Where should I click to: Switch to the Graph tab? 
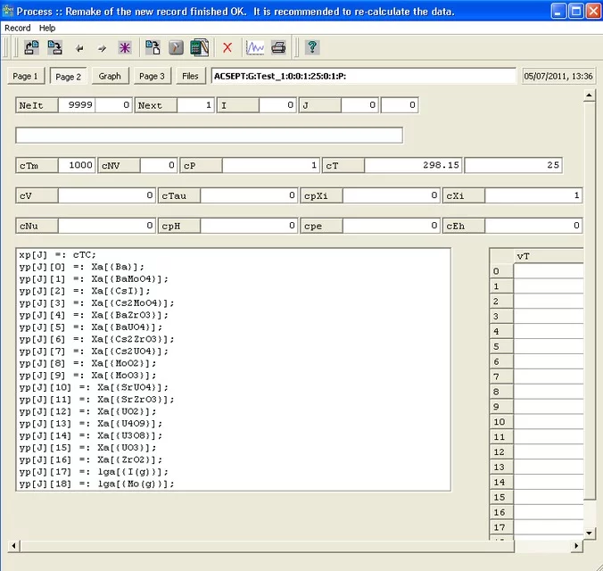pyautogui.click(x=110, y=77)
